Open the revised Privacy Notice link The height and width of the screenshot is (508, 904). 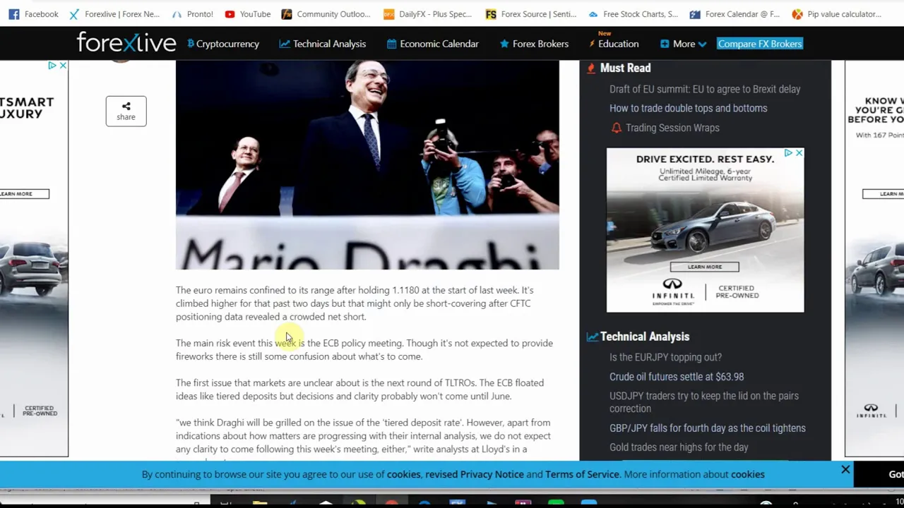pyautogui.click(x=475, y=474)
